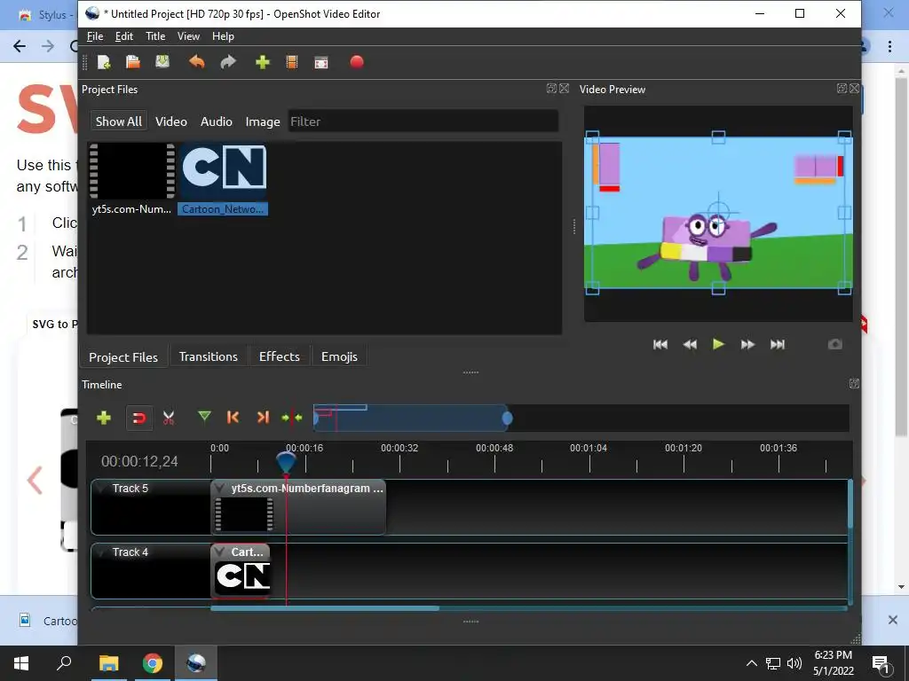Select the Show All filter button
This screenshot has height=681, width=909.
(118, 121)
